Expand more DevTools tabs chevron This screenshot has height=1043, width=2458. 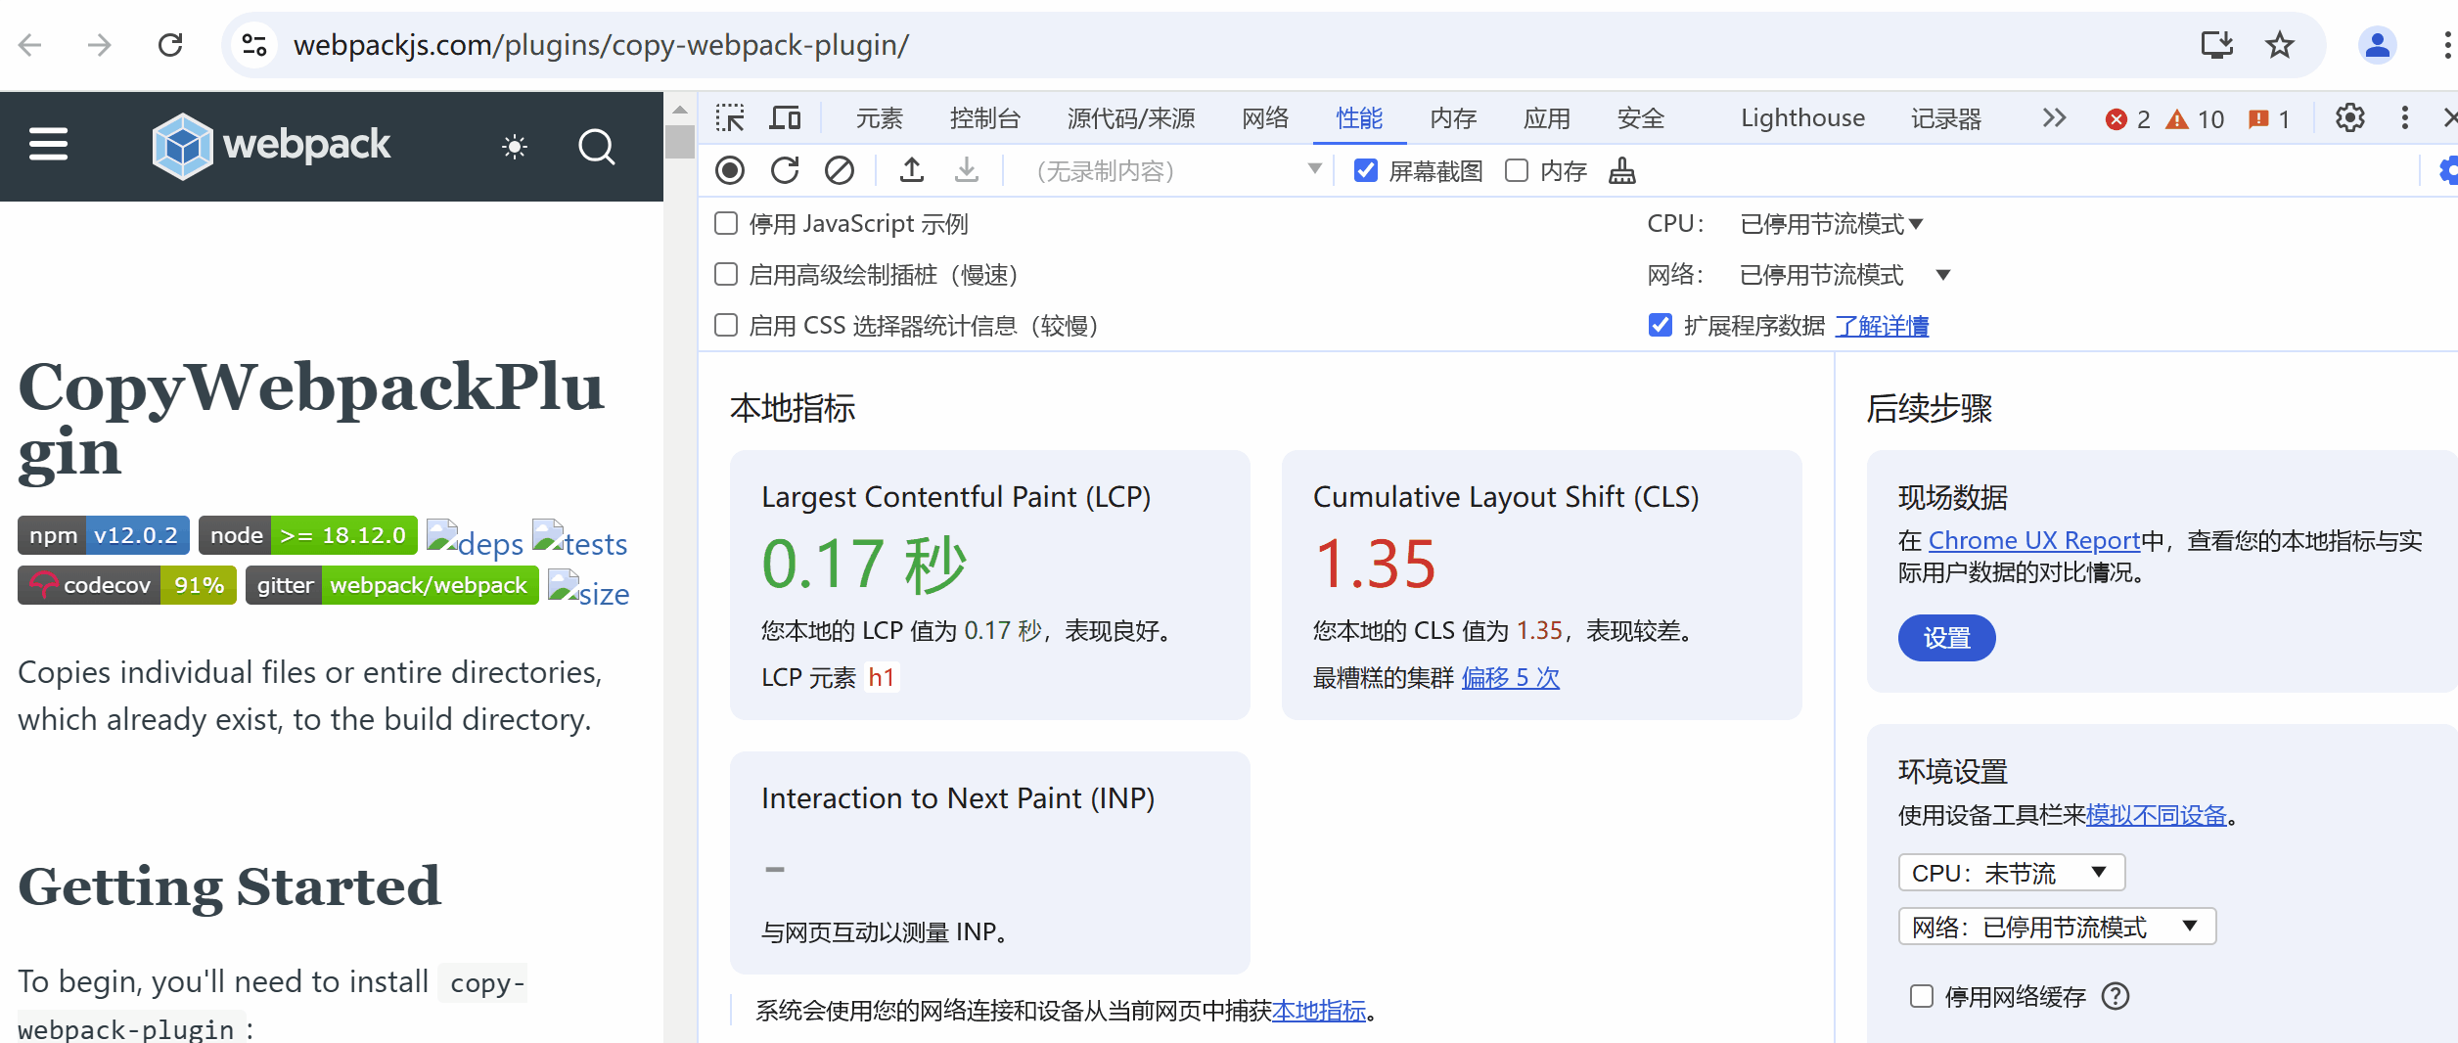(x=2054, y=118)
